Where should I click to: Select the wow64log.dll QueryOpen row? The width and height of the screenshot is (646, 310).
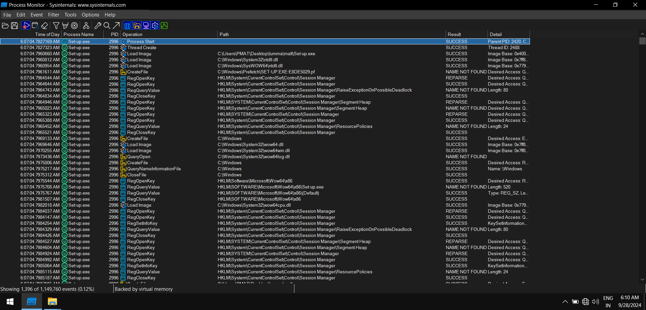click(x=265, y=157)
